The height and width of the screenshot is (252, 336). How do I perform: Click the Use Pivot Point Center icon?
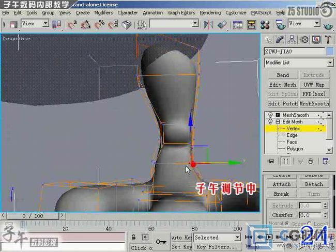point(56,24)
